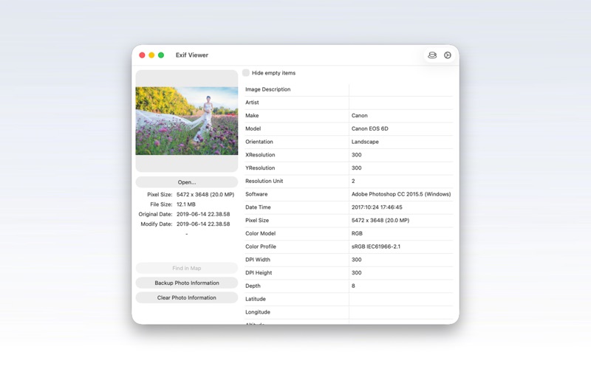The image size is (591, 369).
Task: Click the green zoom window button
Action: click(161, 55)
